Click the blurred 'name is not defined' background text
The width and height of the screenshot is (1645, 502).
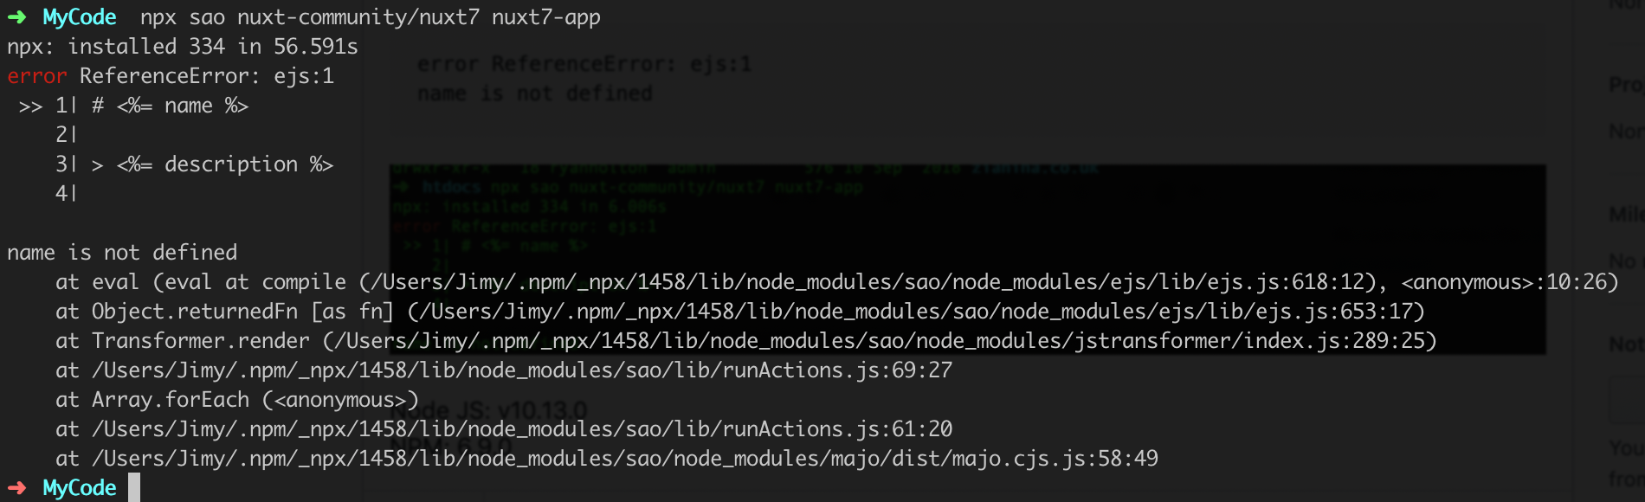click(x=535, y=93)
